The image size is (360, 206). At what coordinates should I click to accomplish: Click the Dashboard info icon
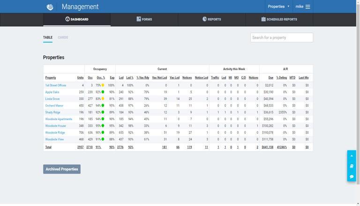(67, 19)
